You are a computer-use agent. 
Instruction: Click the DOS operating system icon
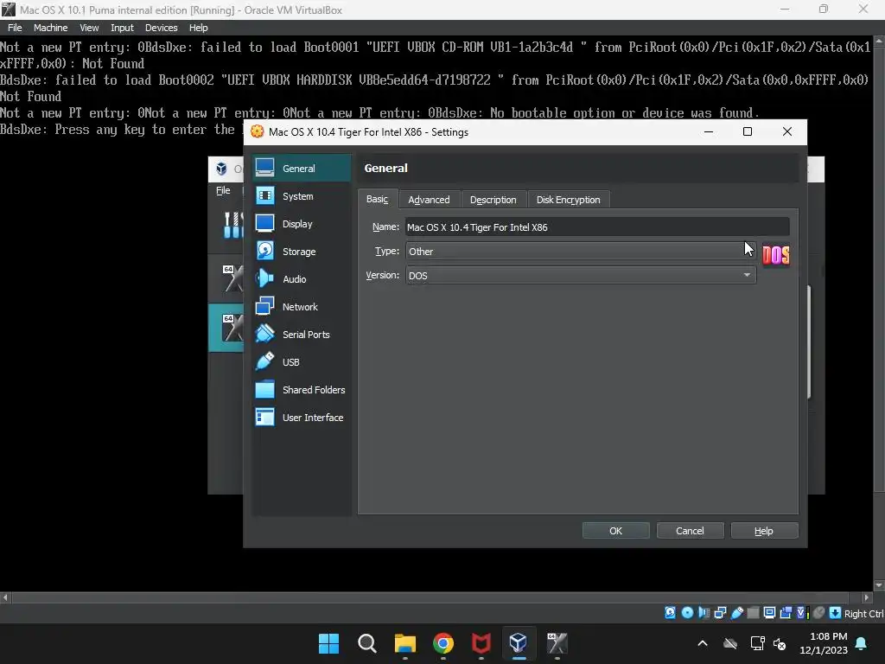click(x=776, y=255)
